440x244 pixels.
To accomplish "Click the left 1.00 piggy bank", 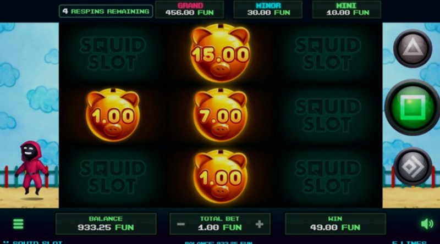I will point(113,115).
